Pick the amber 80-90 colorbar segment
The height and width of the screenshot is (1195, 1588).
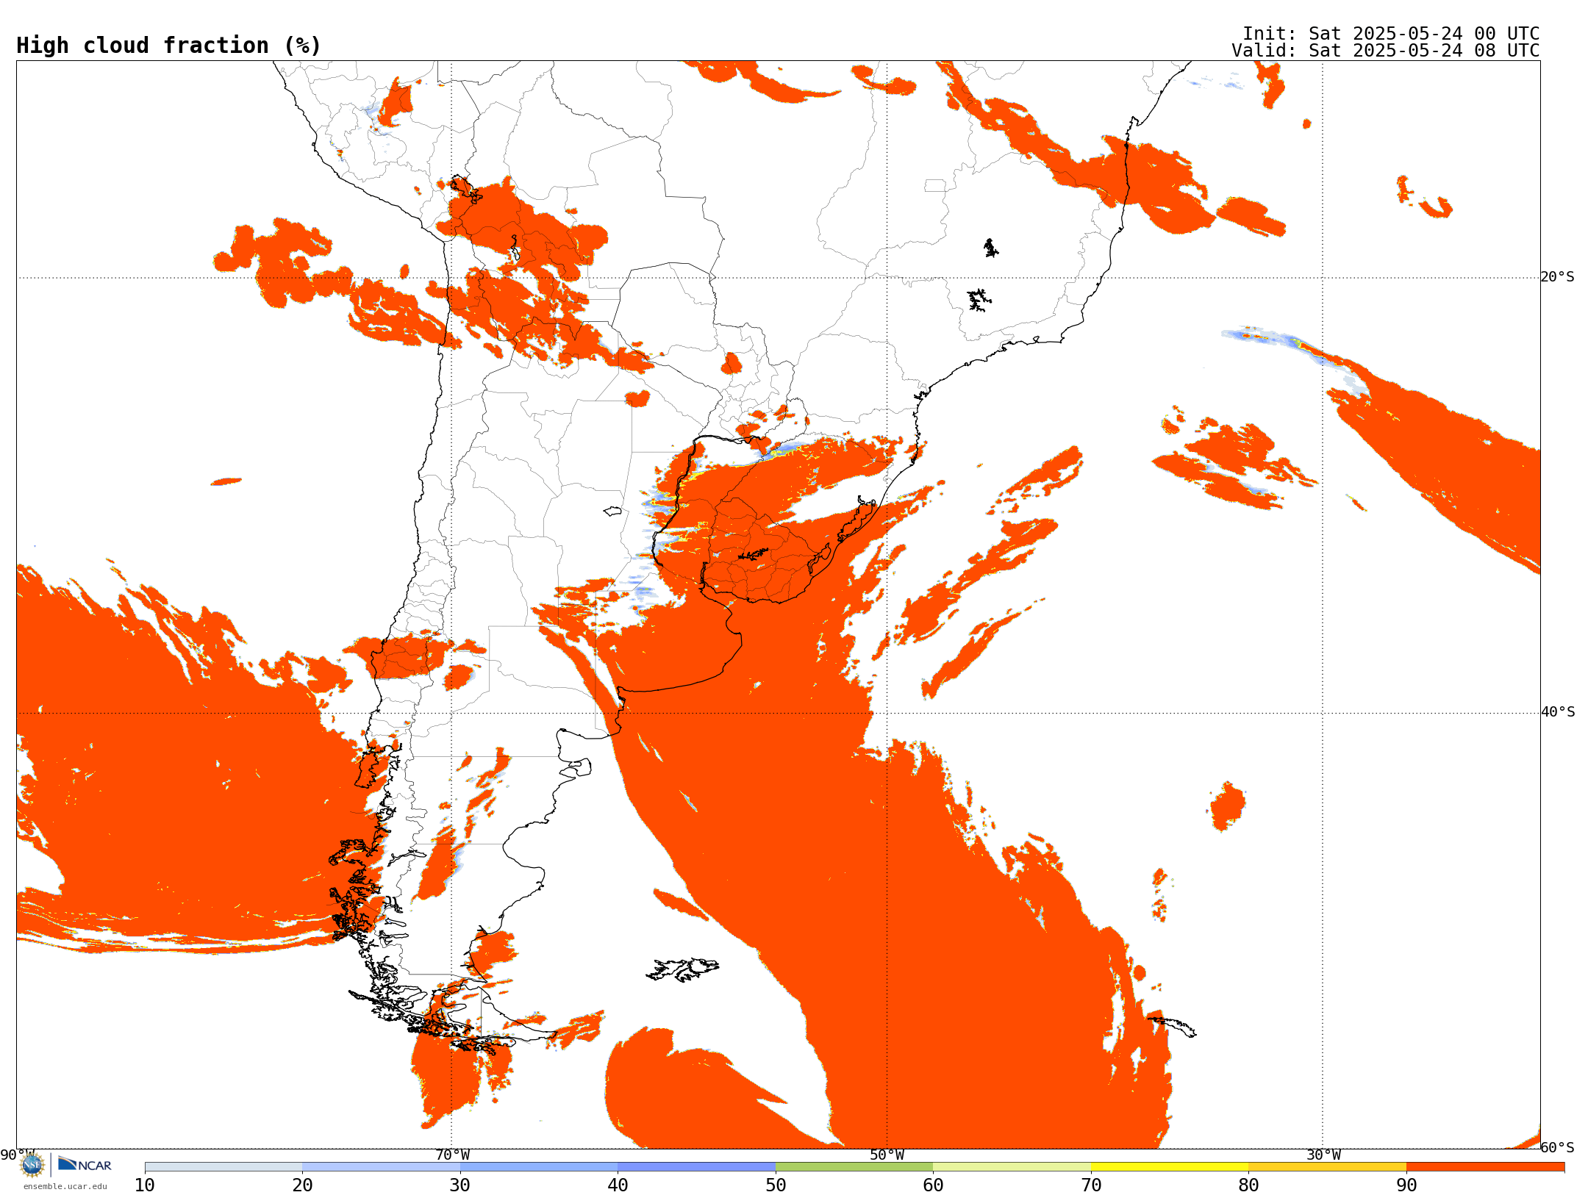pyautogui.click(x=1327, y=1166)
